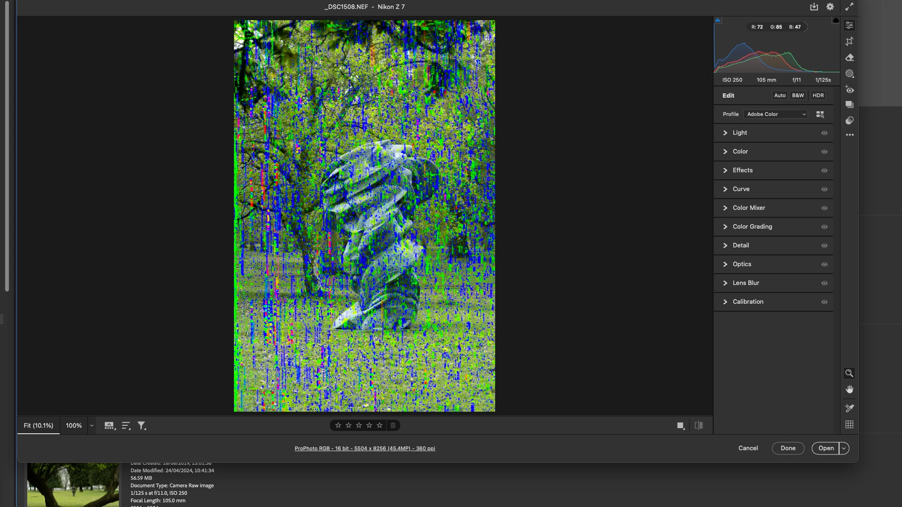Open the Masking tool

(x=849, y=74)
